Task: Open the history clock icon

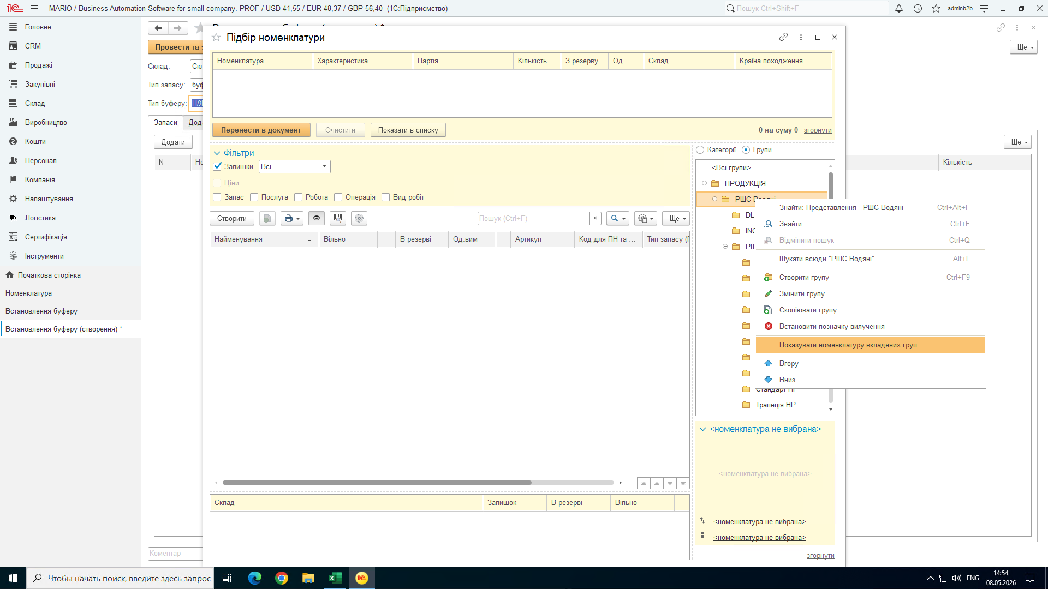Action: coord(918,9)
